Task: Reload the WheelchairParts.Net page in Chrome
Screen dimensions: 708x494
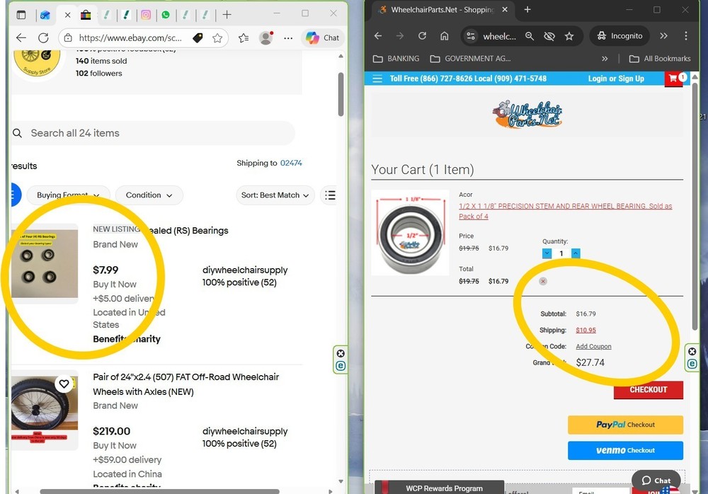Action: [422, 35]
